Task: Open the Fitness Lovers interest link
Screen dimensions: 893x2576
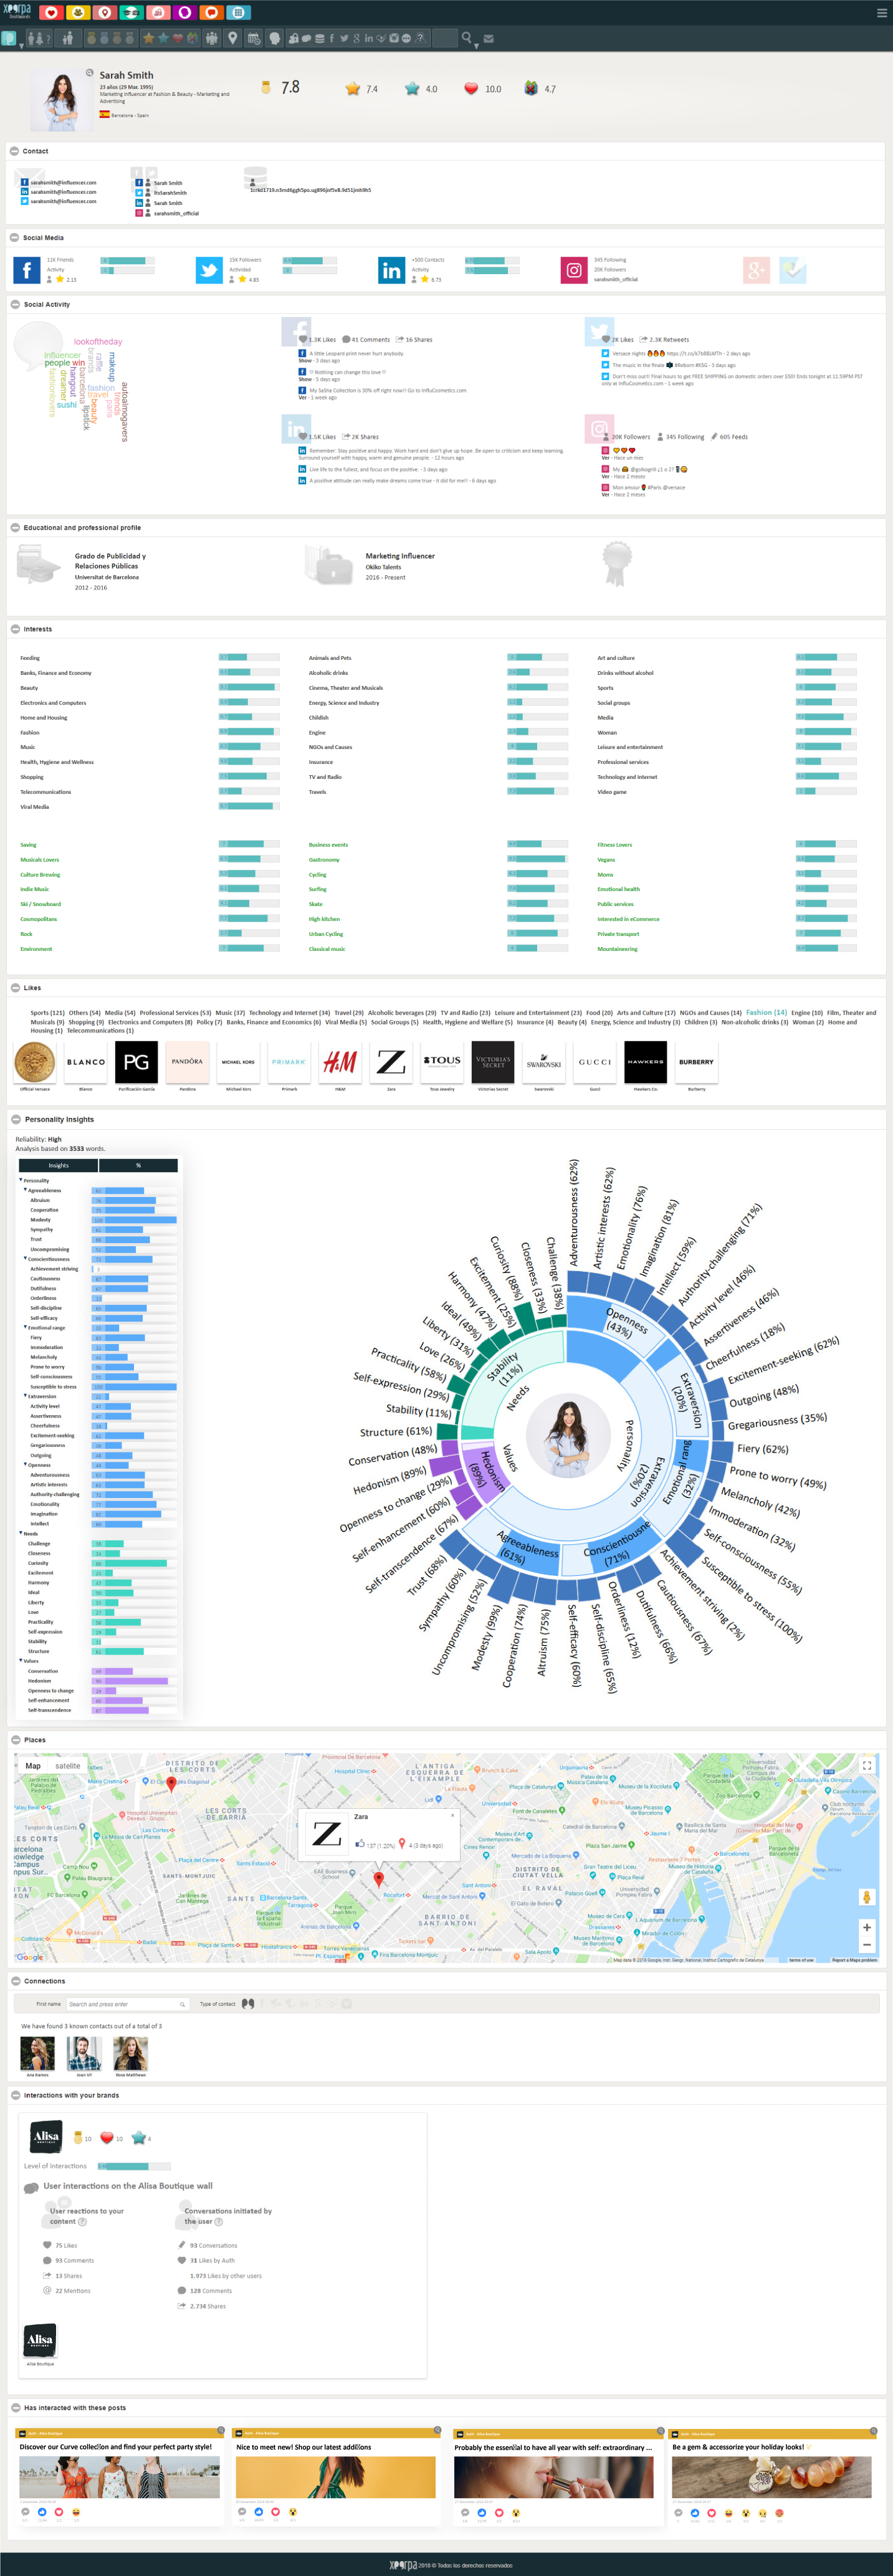Action: pos(614,845)
